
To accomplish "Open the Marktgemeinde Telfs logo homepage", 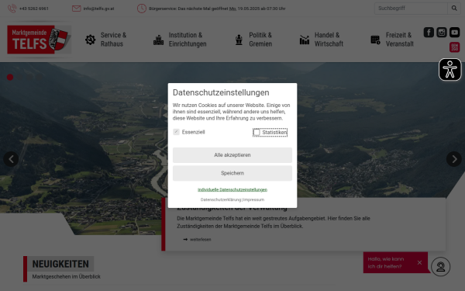I will (x=40, y=40).
